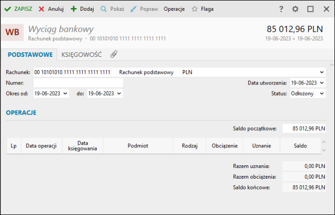
Task: Click the Flaga label
Action: click(207, 9)
